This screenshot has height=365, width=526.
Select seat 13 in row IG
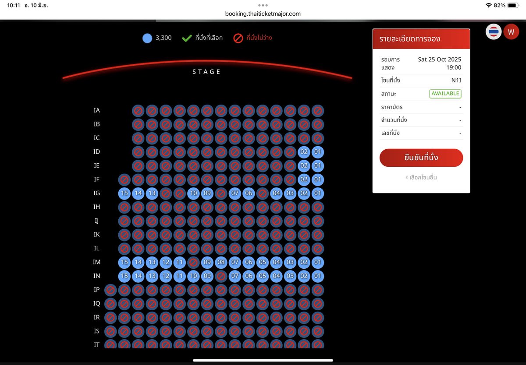click(x=152, y=193)
